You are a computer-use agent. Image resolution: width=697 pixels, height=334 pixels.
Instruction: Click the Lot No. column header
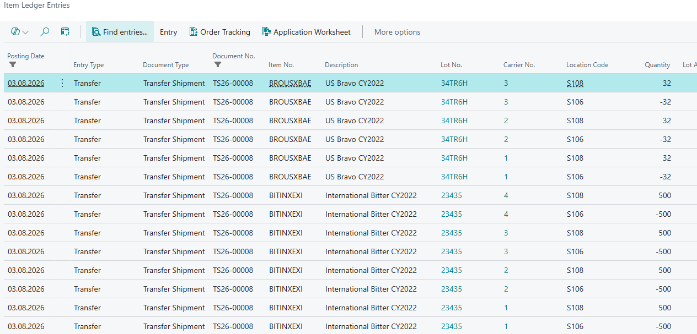tap(451, 65)
